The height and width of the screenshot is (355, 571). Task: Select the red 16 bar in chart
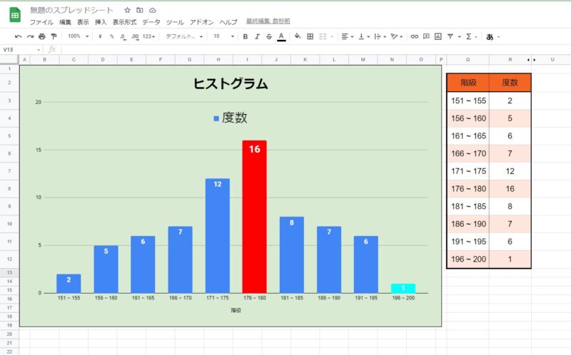(254, 217)
